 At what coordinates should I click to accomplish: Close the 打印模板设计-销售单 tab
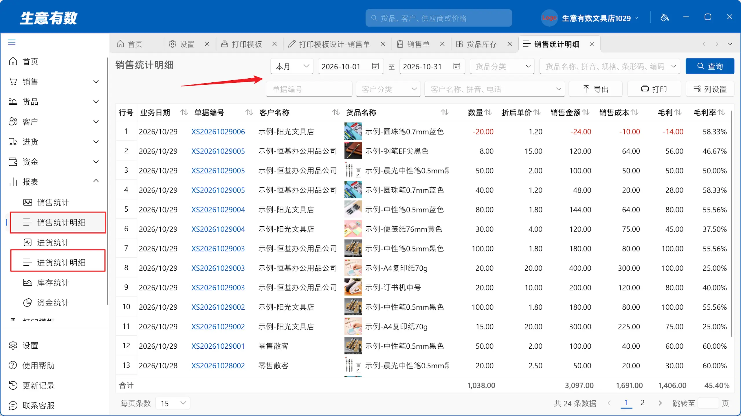click(383, 44)
